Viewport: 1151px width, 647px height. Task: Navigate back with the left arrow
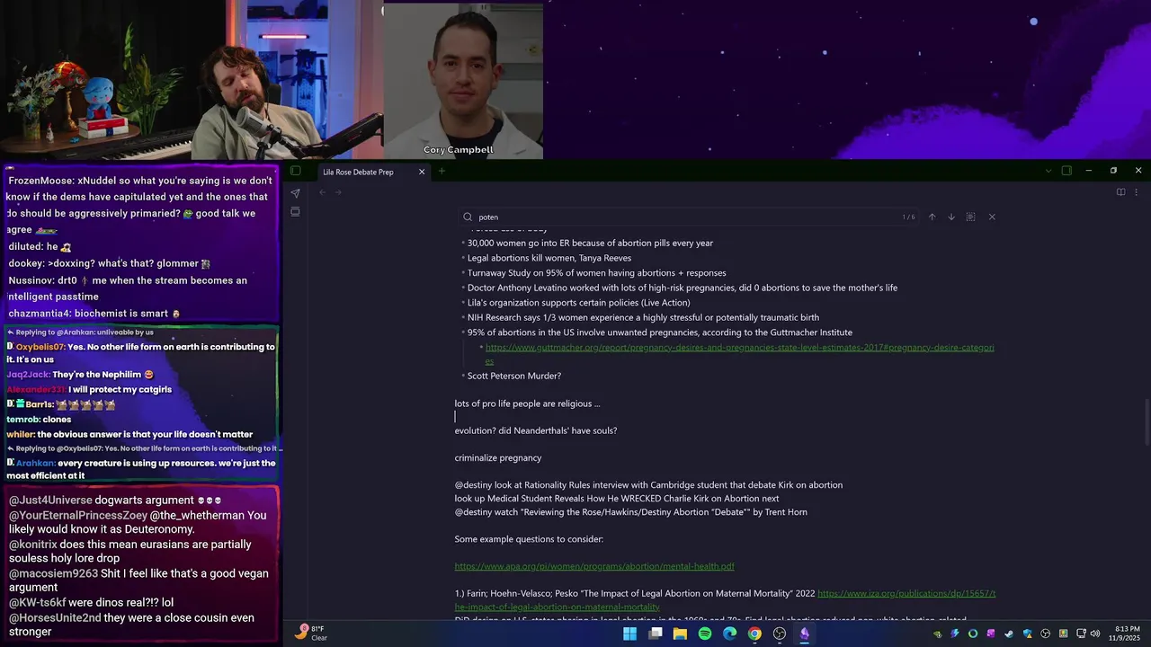pyautogui.click(x=322, y=192)
